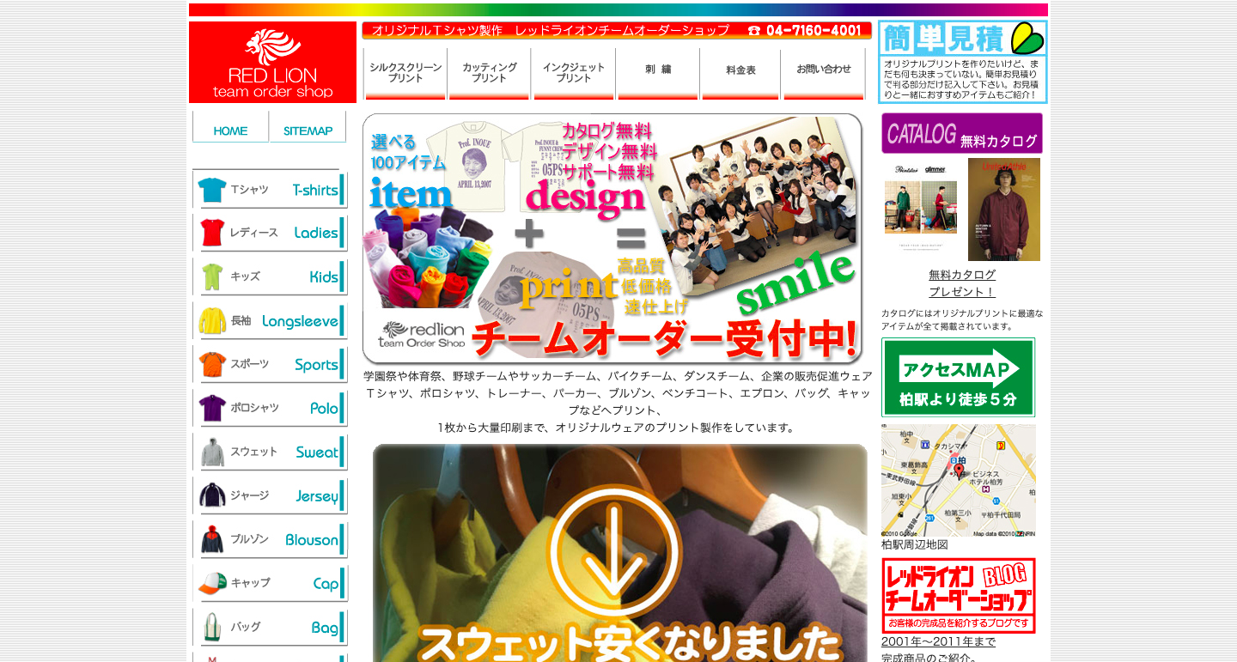Go to the HOME page

[x=230, y=131]
